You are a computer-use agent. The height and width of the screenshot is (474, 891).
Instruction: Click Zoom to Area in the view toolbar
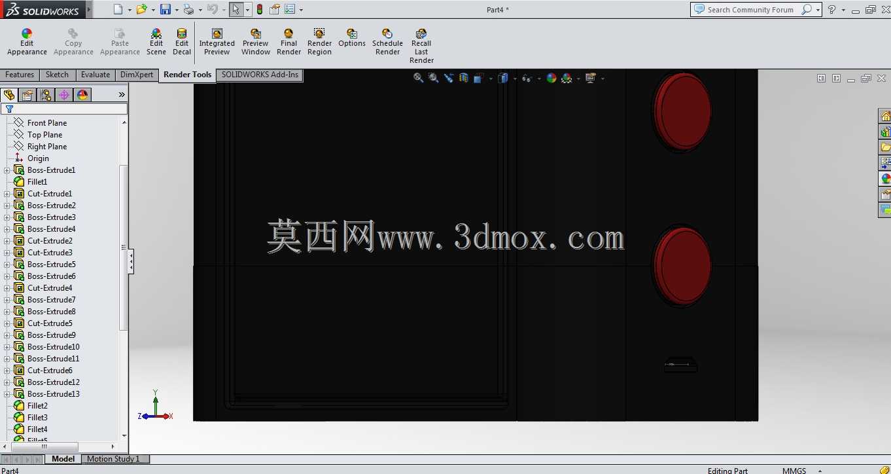(433, 78)
